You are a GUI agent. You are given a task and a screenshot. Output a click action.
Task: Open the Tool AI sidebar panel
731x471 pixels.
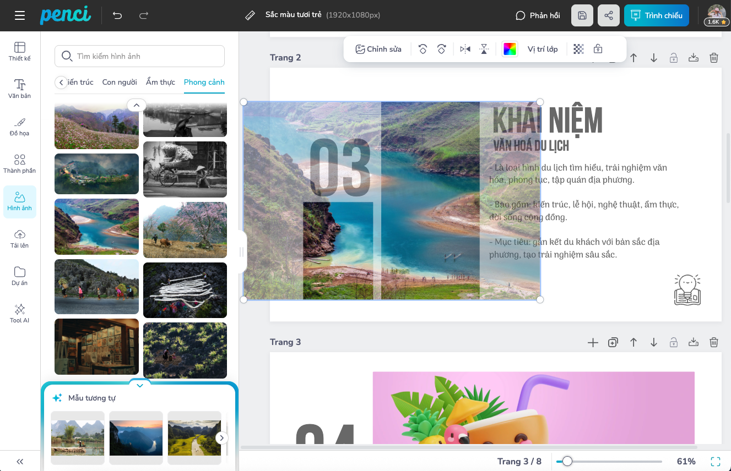(x=19, y=313)
